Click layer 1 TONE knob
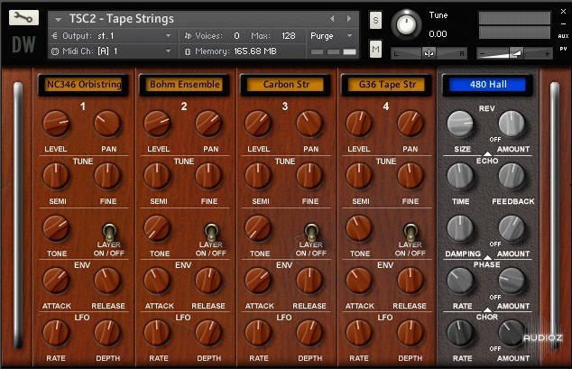Screen dimensions: 572x369 [x=56, y=228]
